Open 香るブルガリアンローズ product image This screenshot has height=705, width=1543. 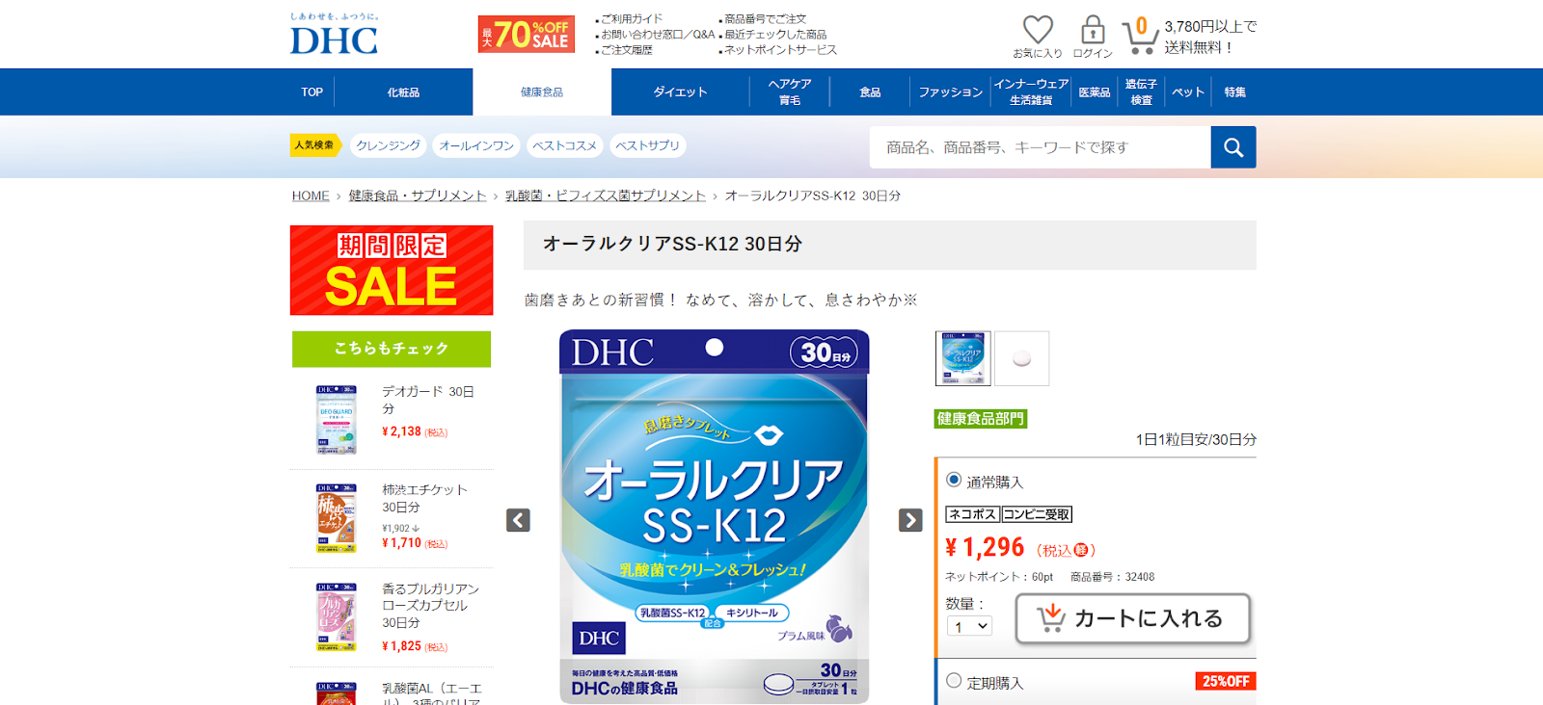click(x=337, y=616)
